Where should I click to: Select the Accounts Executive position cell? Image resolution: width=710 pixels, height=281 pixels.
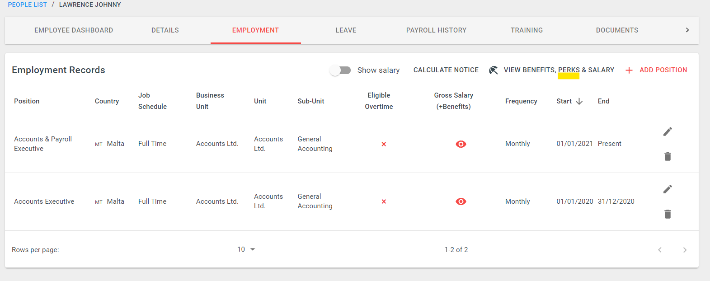[44, 201]
